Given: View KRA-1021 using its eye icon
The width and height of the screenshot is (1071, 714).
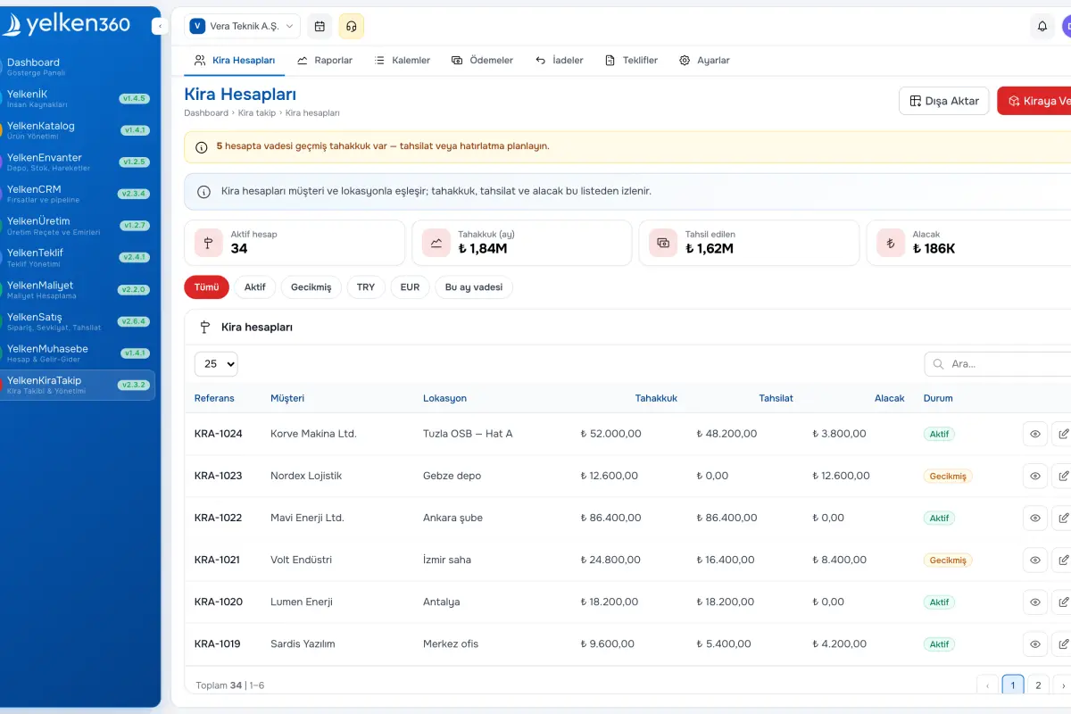Looking at the screenshot, I should pos(1035,560).
